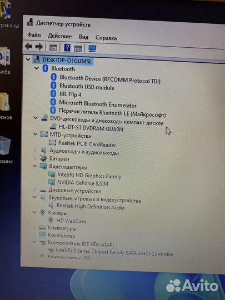225x300 pixels.
Task: Select Intel(R) HD Graphics Family adapter
Action: pos(89,176)
